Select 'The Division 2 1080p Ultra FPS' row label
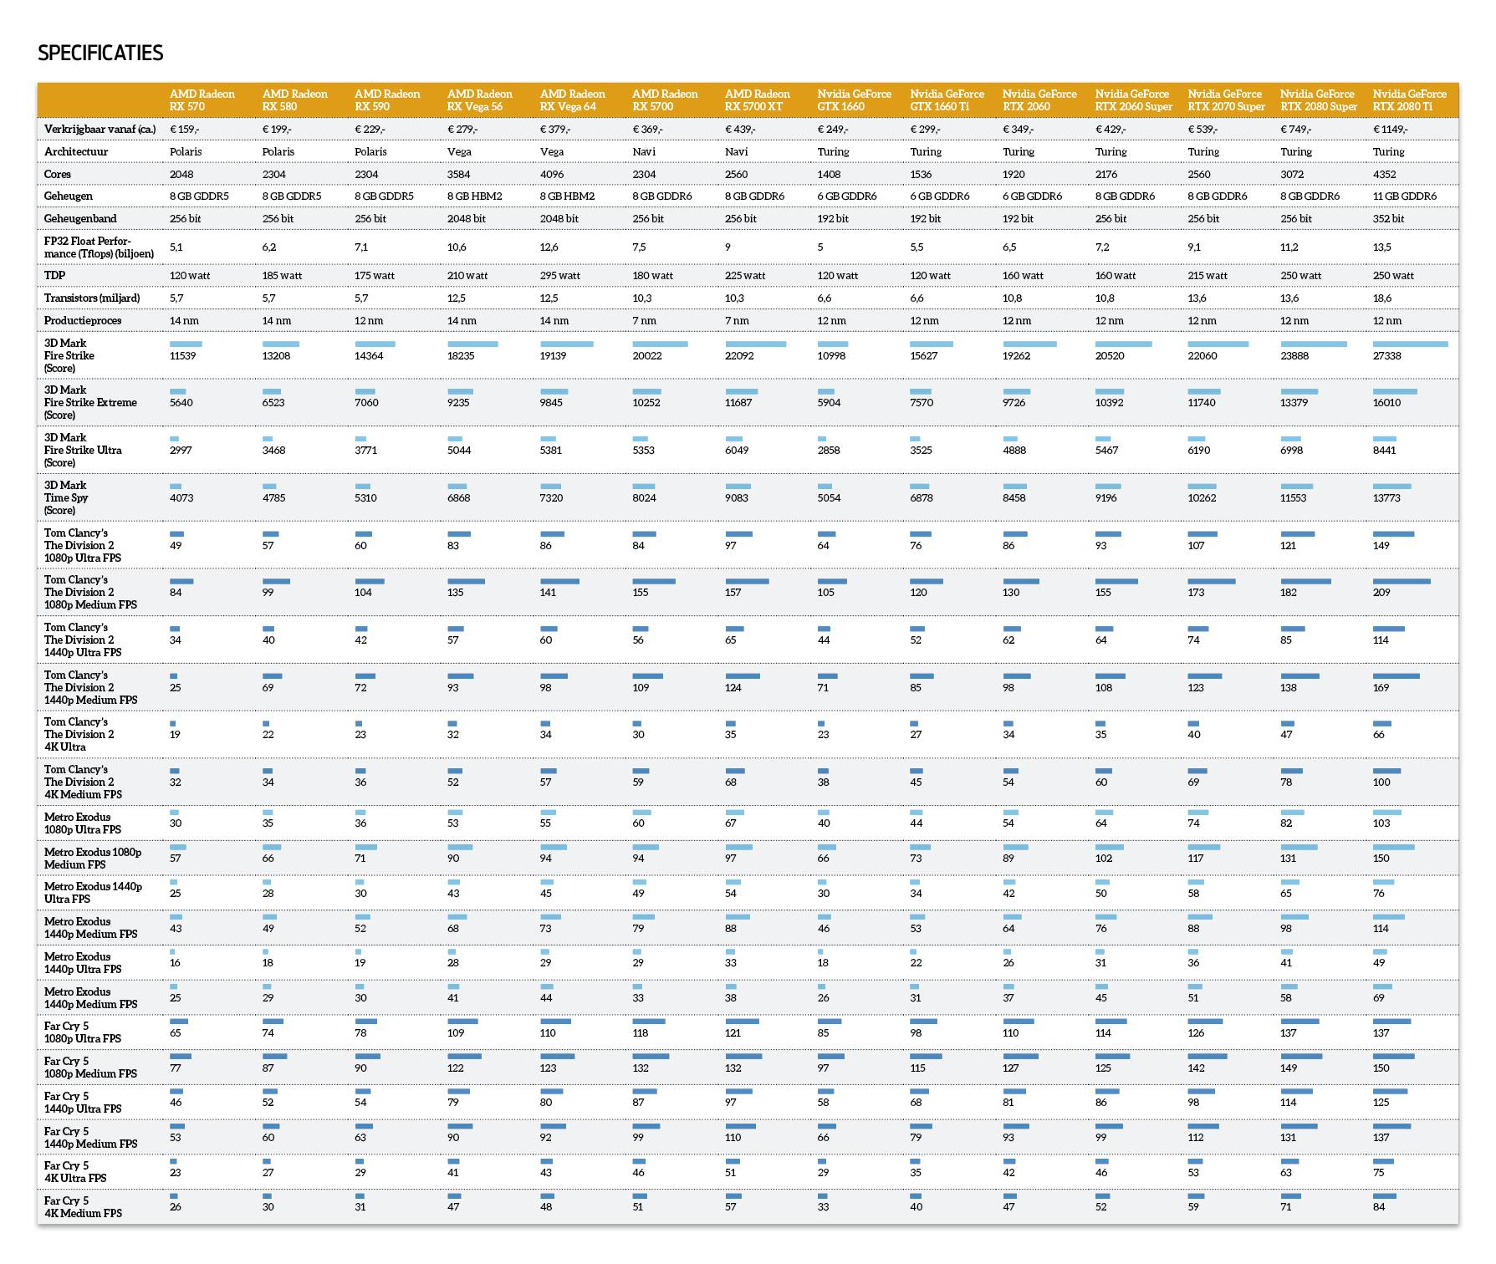 [84, 545]
